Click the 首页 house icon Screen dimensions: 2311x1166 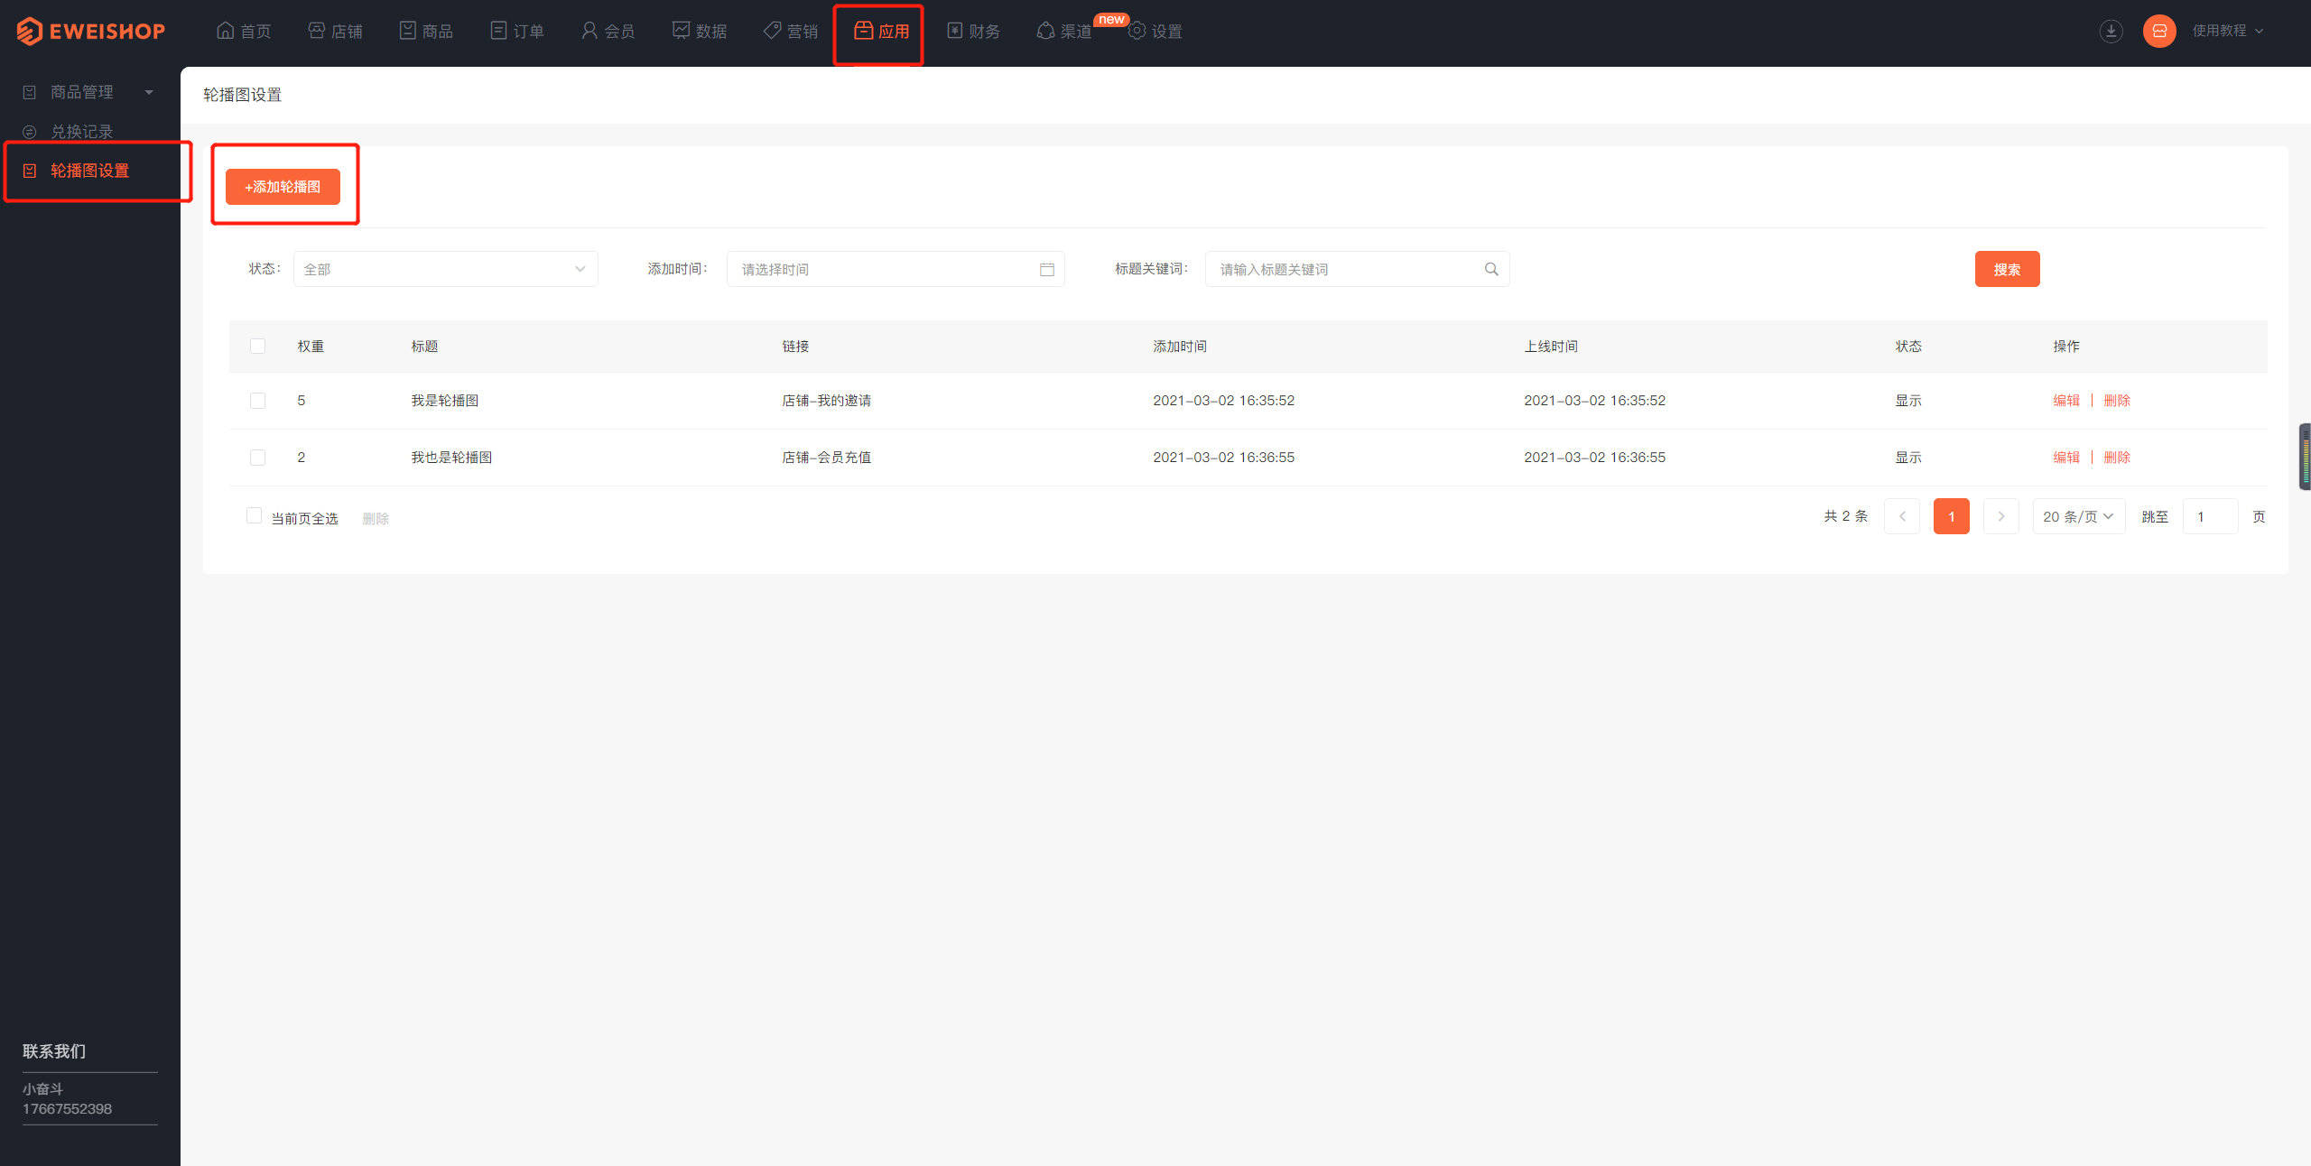226,30
